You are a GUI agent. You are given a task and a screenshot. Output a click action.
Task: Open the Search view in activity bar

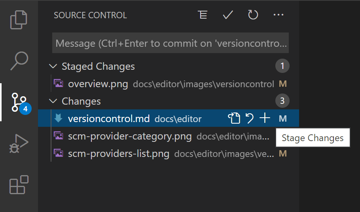[19, 60]
